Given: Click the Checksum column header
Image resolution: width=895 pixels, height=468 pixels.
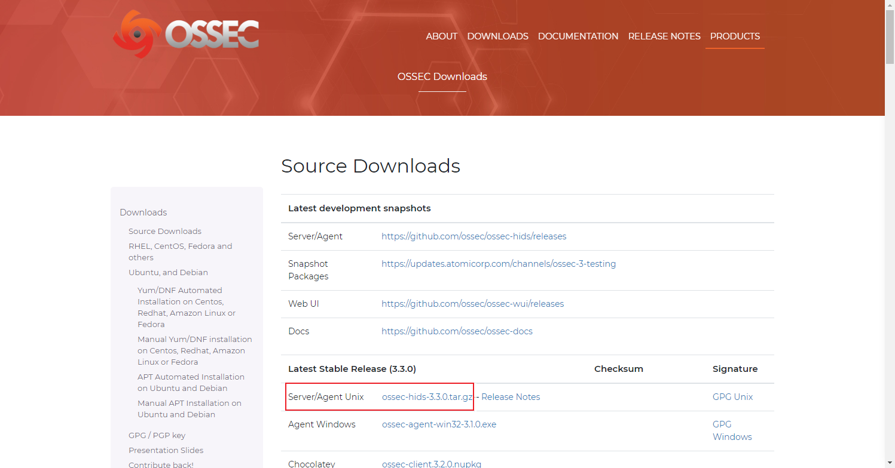Looking at the screenshot, I should pos(619,369).
